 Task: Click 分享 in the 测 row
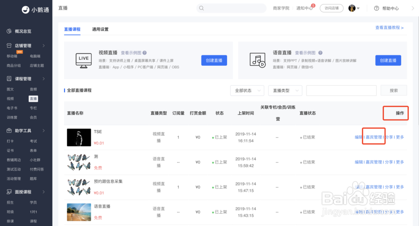[x=389, y=162]
